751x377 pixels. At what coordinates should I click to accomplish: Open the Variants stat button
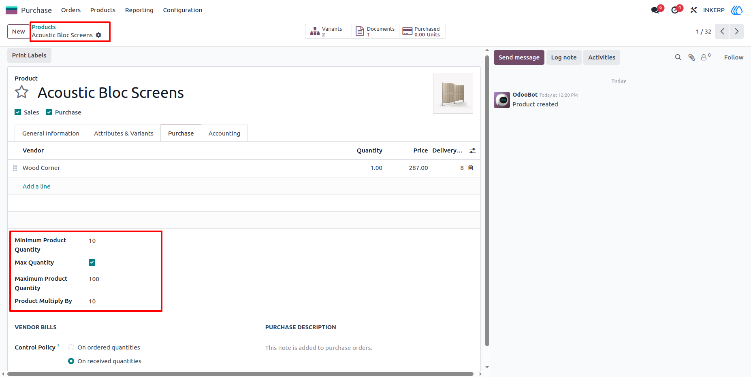329,32
